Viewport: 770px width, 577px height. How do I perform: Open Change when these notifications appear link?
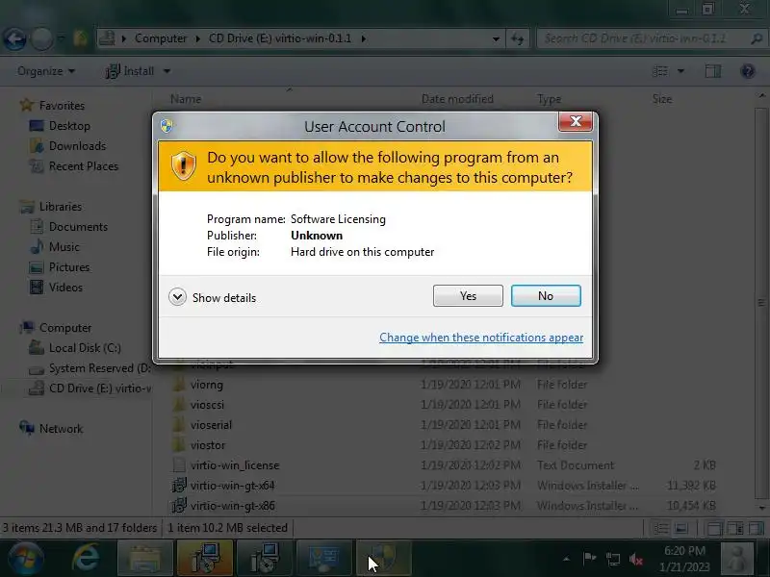(481, 338)
